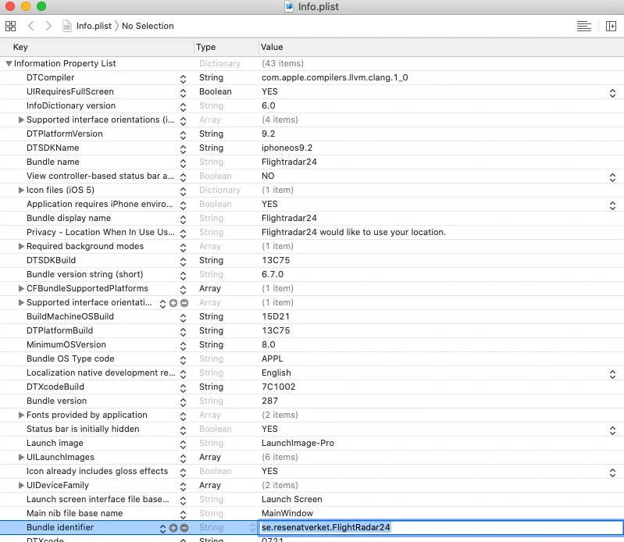The height and width of the screenshot is (542, 624).
Task: Open the Icon already includes gloss effects YES popup
Action: (612, 472)
